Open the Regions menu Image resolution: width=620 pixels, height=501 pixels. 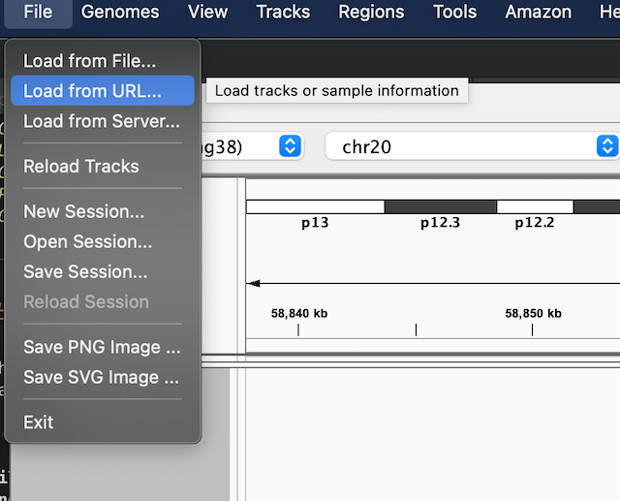pos(371,13)
